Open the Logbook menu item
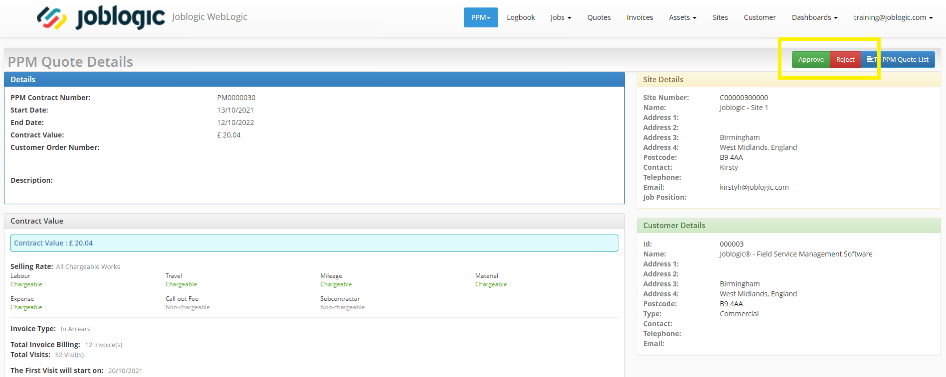The height and width of the screenshot is (377, 946). tap(521, 17)
